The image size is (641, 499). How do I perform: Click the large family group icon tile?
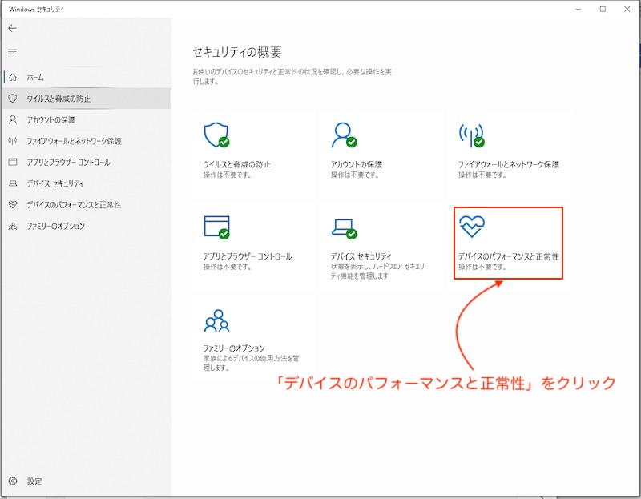coord(216,320)
